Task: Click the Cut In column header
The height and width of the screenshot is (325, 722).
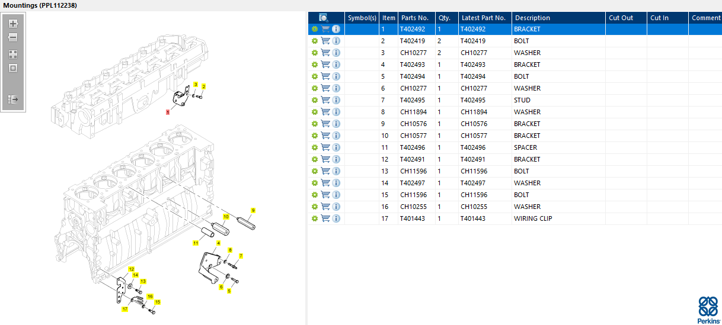Action: (667, 18)
